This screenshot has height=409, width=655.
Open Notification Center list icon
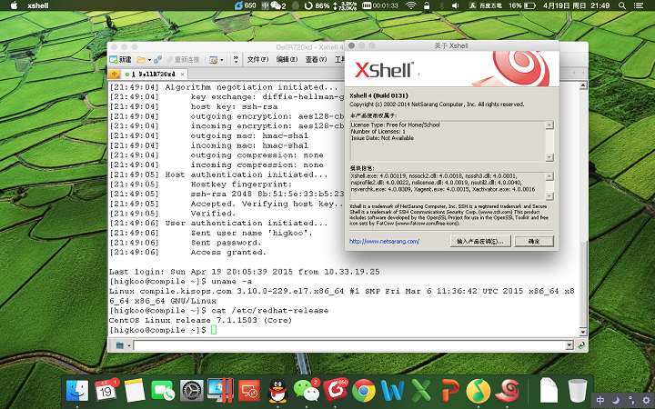coord(639,5)
